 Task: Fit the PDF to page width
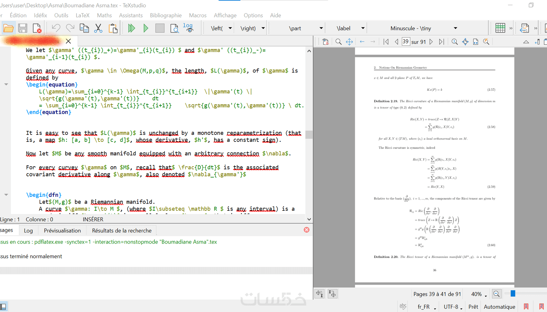(476, 42)
